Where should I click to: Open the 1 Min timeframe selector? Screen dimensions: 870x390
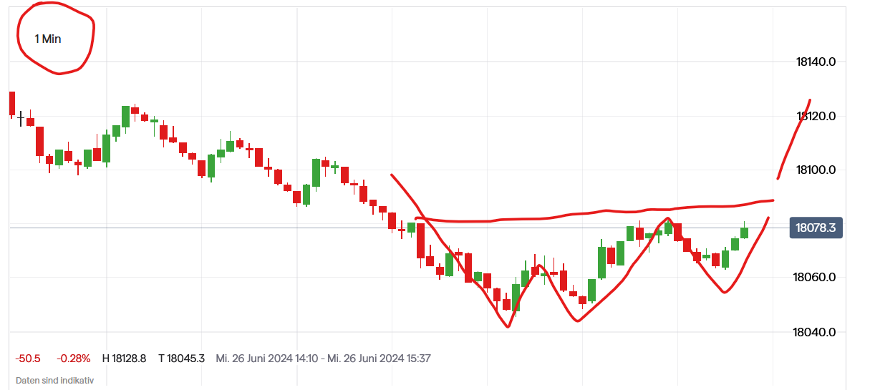pyautogui.click(x=47, y=39)
